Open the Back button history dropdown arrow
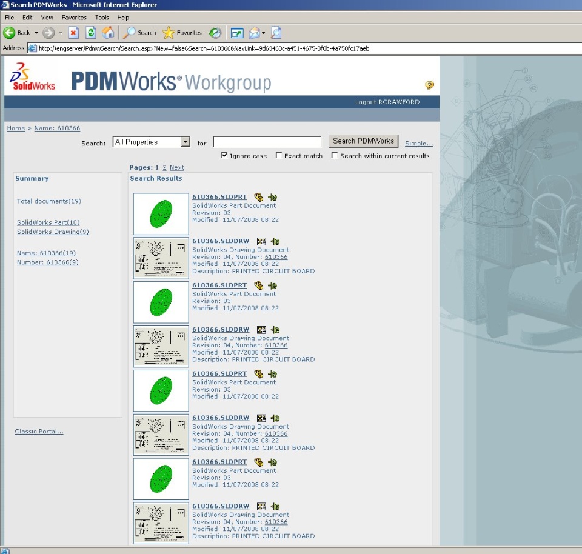 point(36,33)
